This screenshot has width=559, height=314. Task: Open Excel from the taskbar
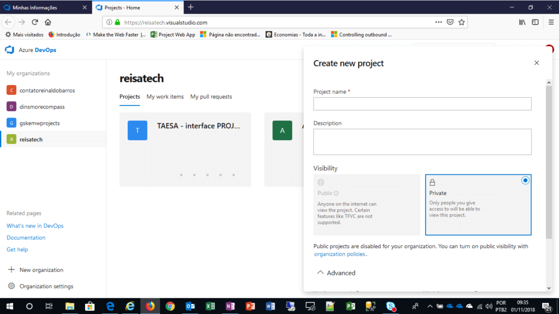point(210,306)
